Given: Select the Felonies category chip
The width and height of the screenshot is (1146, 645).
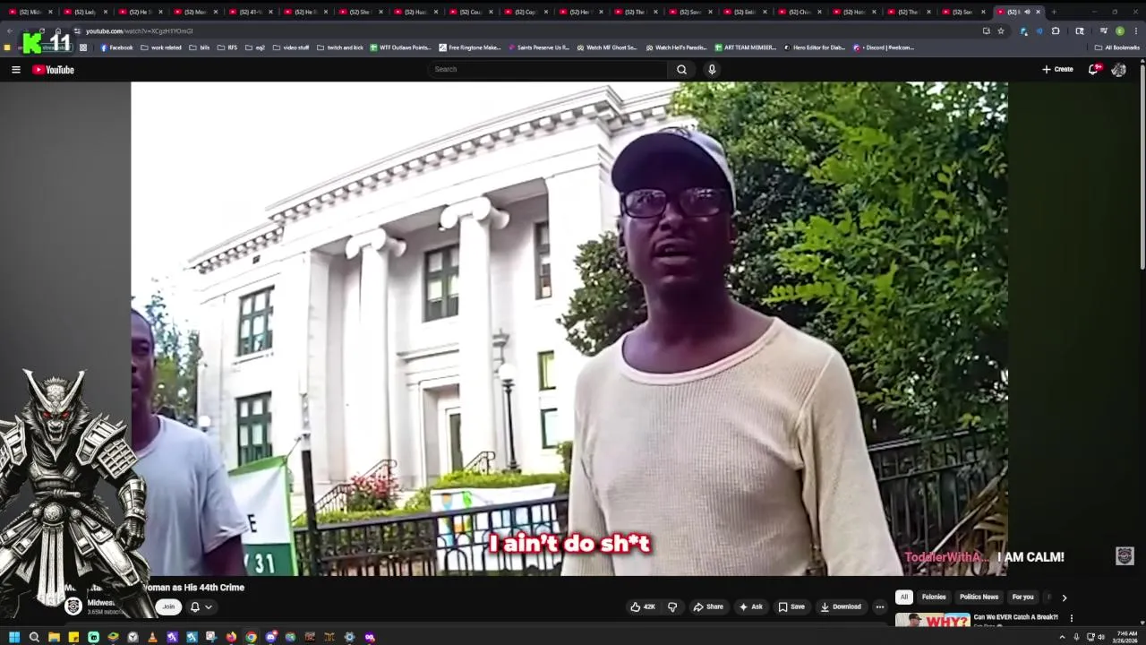Looking at the screenshot, I should click(934, 598).
